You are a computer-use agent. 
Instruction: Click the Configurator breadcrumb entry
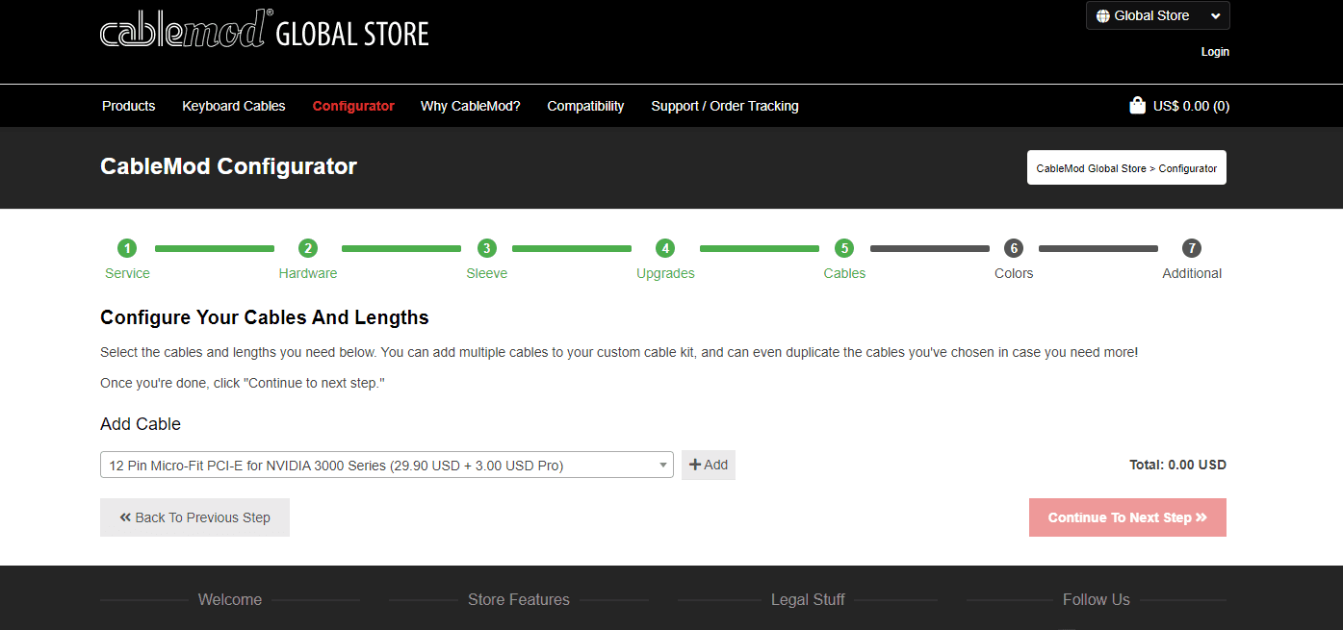1188,168
